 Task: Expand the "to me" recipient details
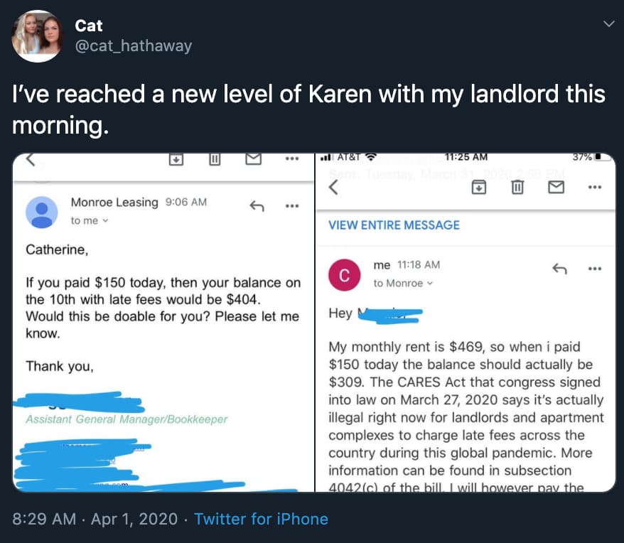88,220
